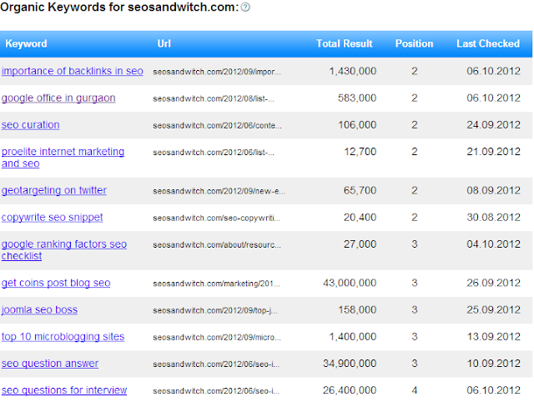Screen dimensions: 534x402
Task: Click last checked date 10.09.2012
Action: point(493,364)
